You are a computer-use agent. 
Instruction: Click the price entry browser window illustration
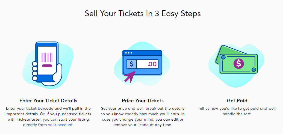tap(143, 62)
